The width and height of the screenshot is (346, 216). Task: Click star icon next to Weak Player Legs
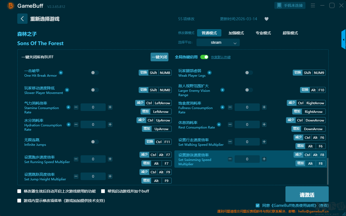[x=209, y=73]
